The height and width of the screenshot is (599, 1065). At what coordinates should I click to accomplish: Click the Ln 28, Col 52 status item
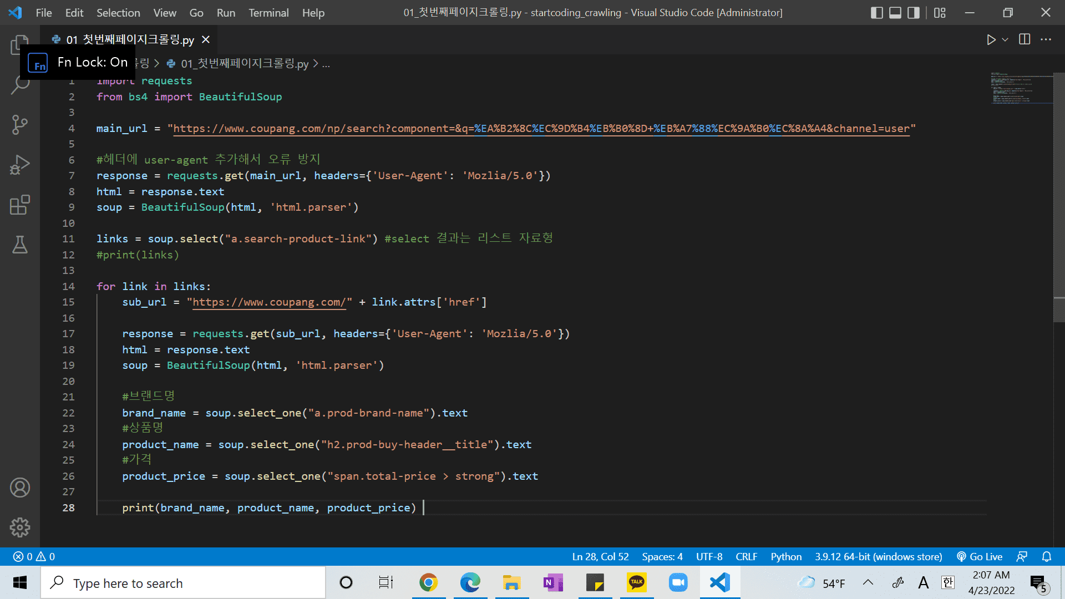[x=600, y=556]
